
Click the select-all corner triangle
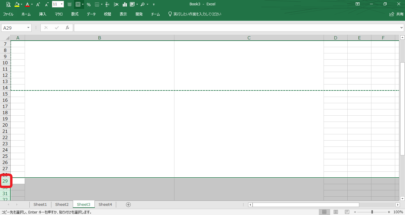point(7,38)
